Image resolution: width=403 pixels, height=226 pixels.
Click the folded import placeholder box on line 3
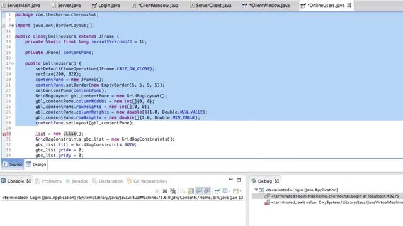pos(90,25)
